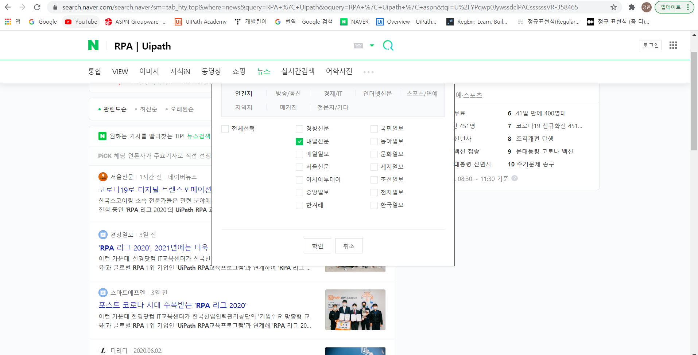Open YouTube bookmark

coord(81,22)
